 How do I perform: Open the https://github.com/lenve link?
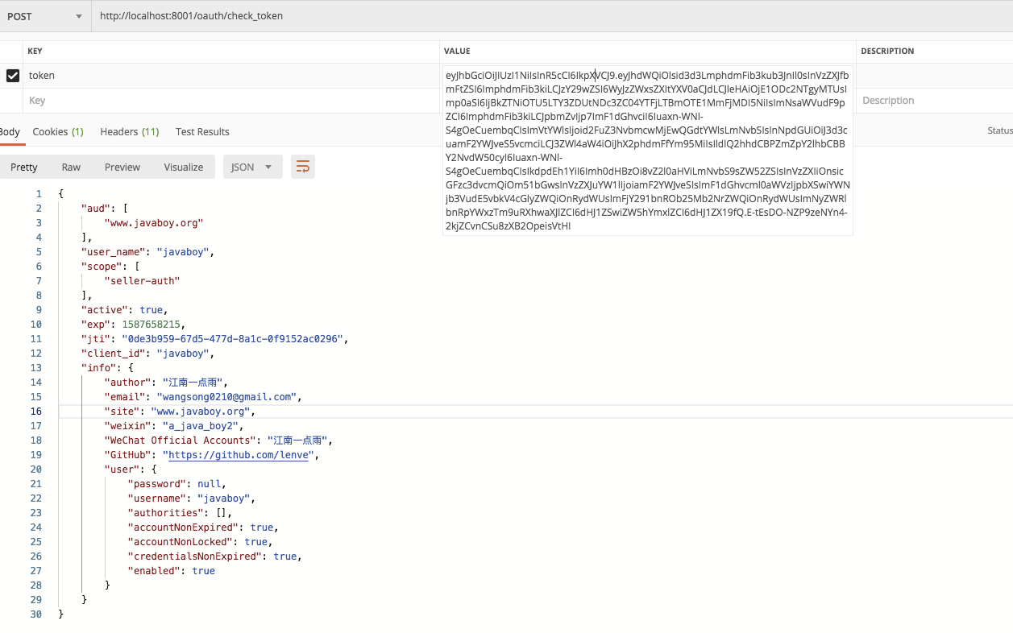pos(237,454)
